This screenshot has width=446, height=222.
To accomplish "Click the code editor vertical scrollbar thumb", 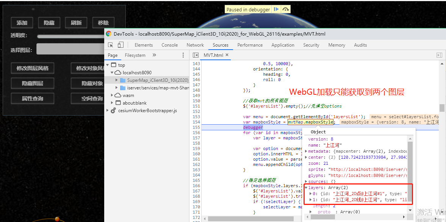I will coord(442,108).
